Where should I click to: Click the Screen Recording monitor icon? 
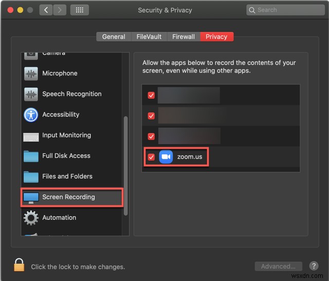click(31, 198)
